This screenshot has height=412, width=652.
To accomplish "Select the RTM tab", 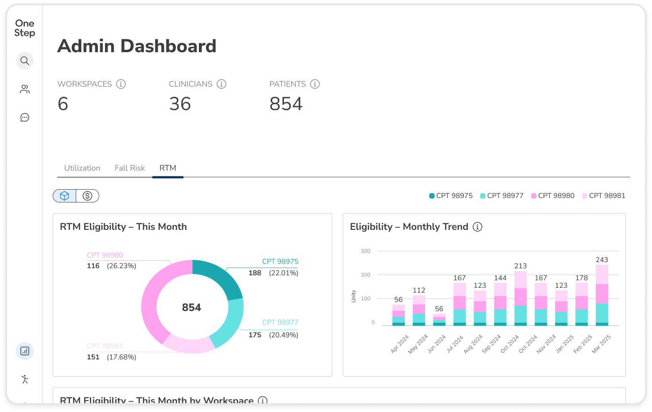I will point(168,168).
